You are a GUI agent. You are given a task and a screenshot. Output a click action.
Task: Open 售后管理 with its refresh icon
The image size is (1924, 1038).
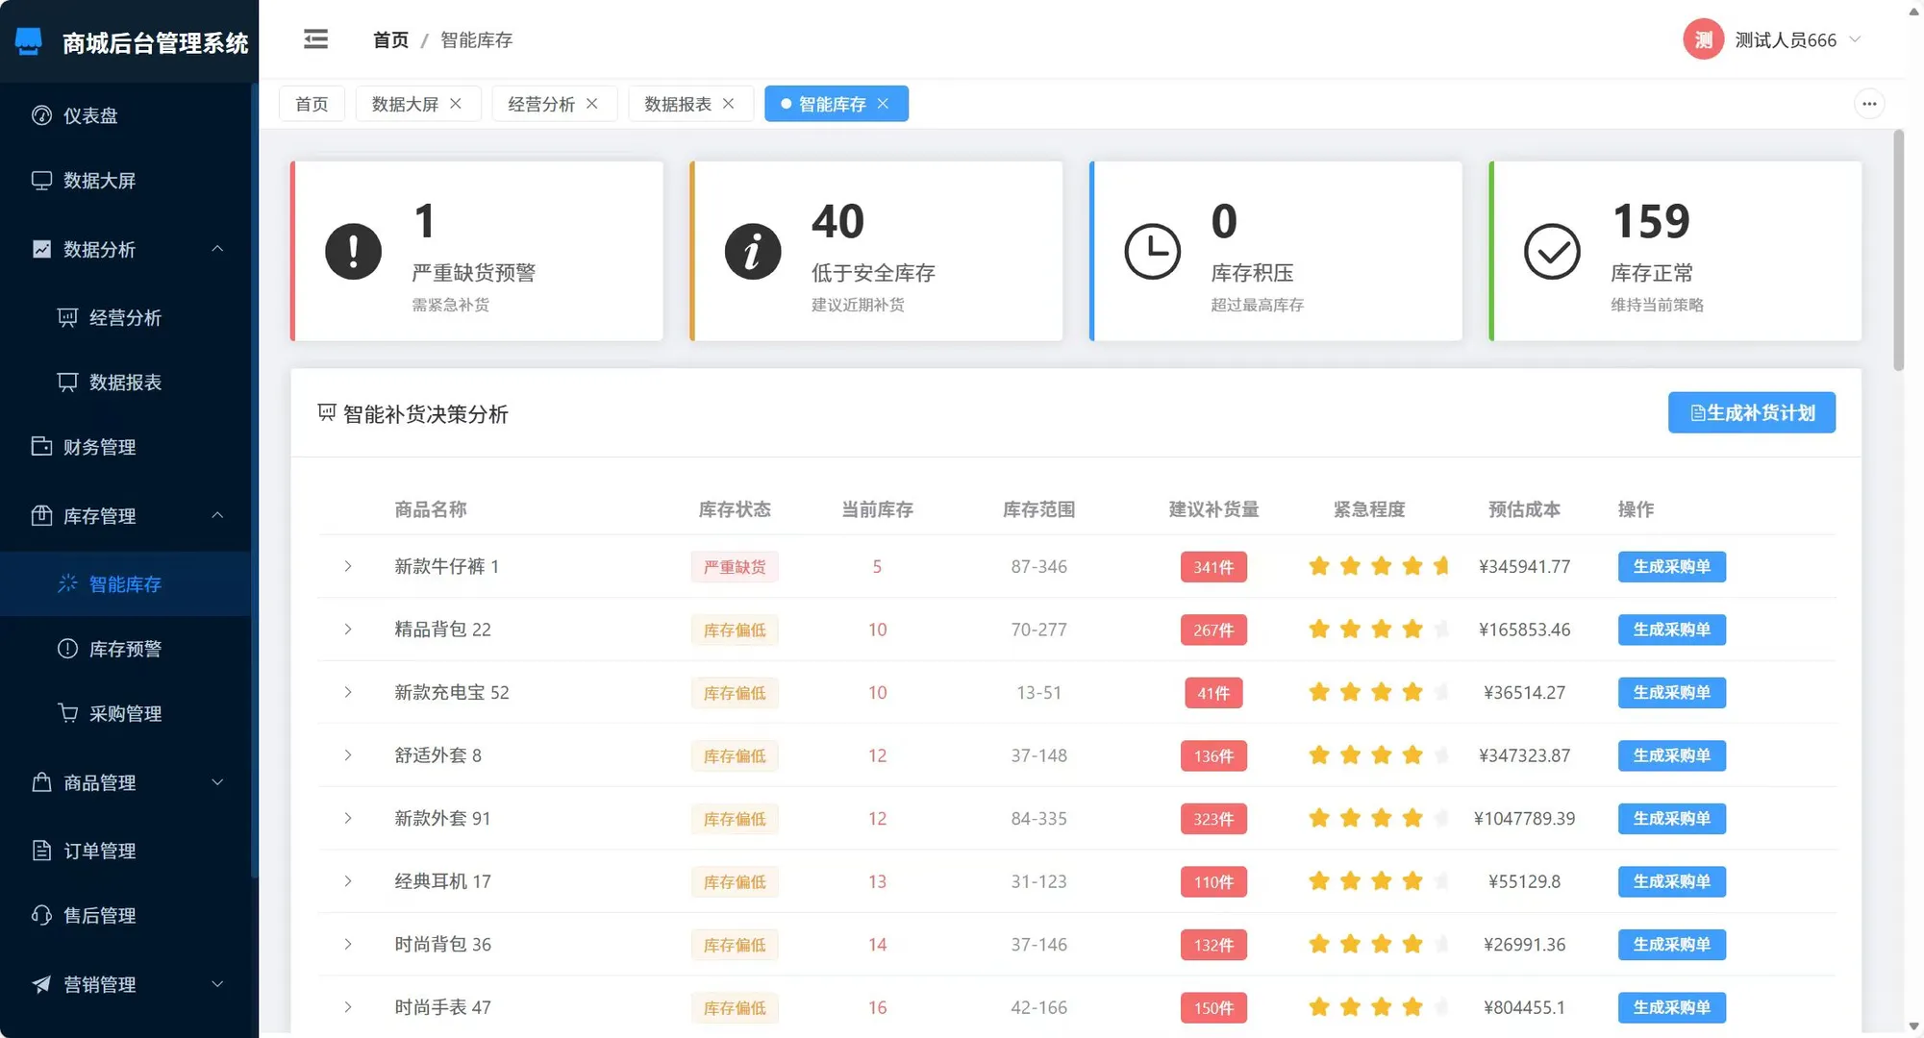[x=40, y=915]
